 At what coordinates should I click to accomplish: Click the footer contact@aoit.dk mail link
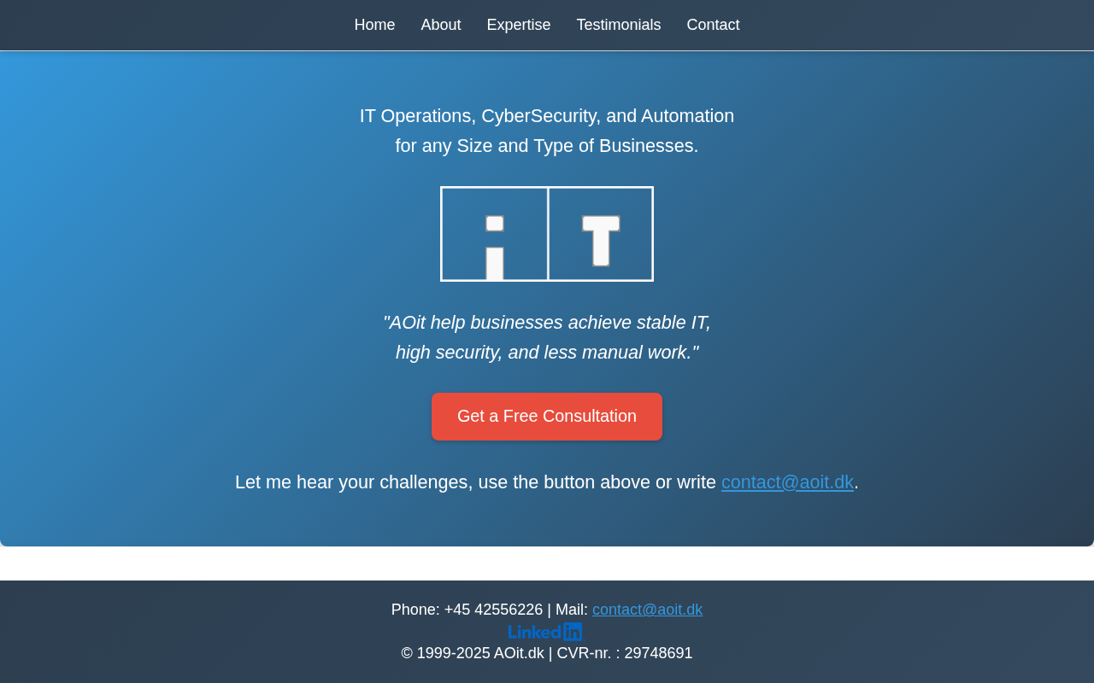point(647,610)
